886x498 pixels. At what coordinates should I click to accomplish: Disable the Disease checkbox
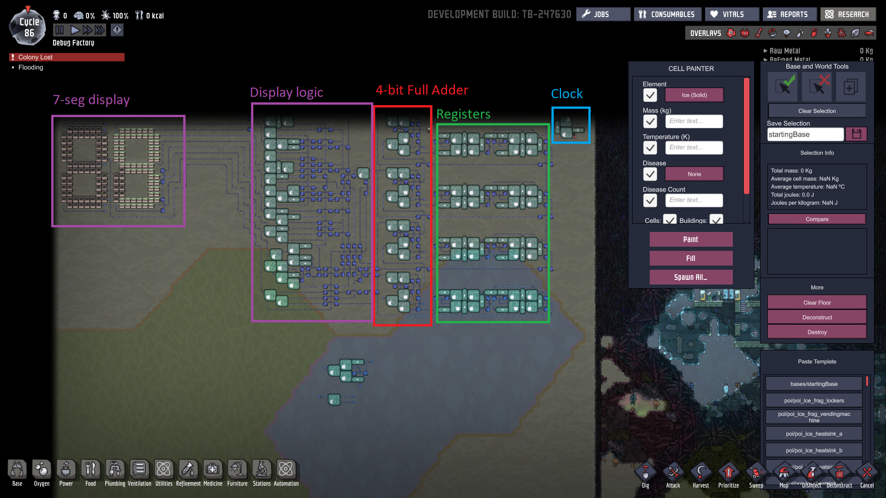pos(650,174)
